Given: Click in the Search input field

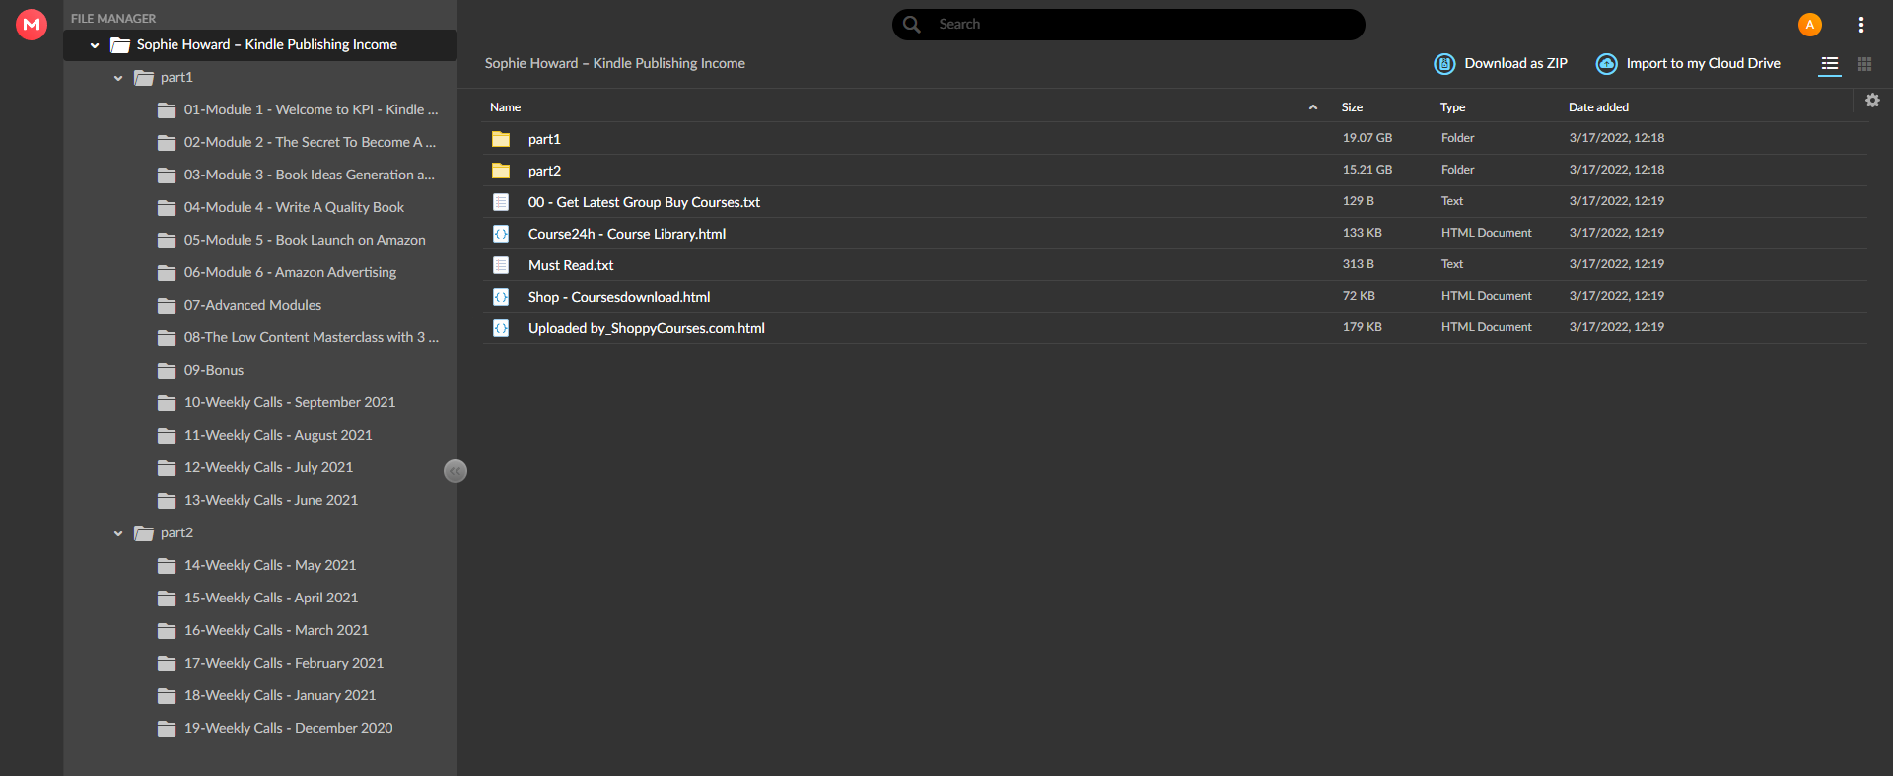Looking at the screenshot, I should click(x=1144, y=25).
